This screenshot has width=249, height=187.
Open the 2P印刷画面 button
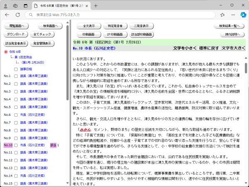pyautogui.click(x=115, y=34)
